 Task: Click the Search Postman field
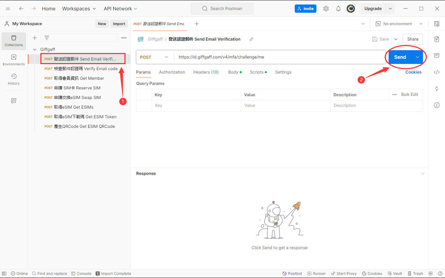222,9
